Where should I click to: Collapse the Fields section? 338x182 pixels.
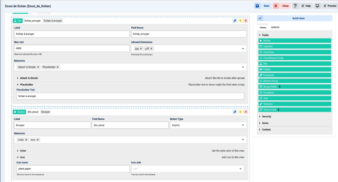coord(264,35)
